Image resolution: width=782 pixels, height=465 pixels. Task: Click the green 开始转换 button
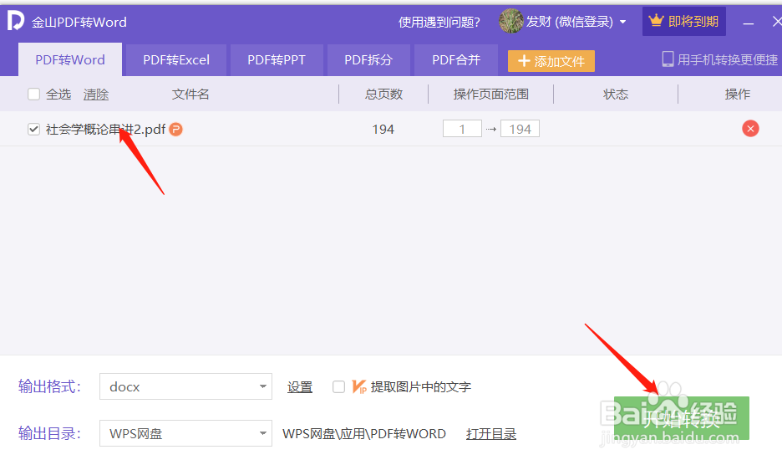(x=681, y=418)
